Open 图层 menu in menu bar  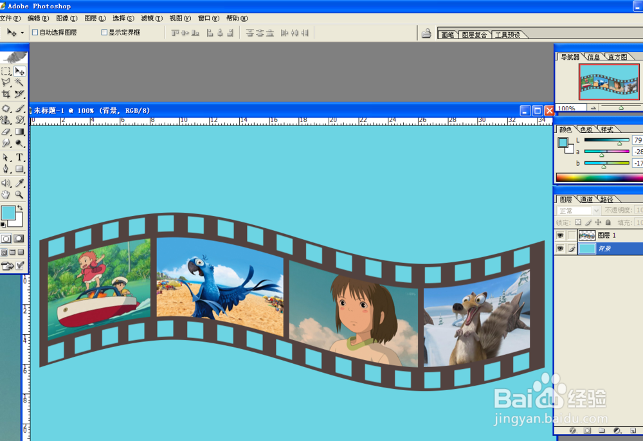[x=95, y=19]
